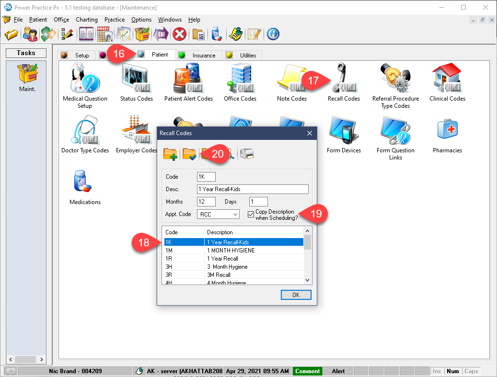Click the red X circle toolbar icon
The height and width of the screenshot is (377, 497).
pos(179,34)
